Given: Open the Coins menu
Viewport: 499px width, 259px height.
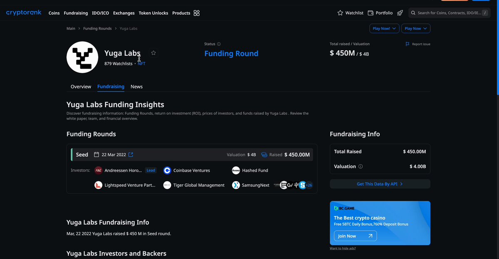Looking at the screenshot, I should 54,13.
